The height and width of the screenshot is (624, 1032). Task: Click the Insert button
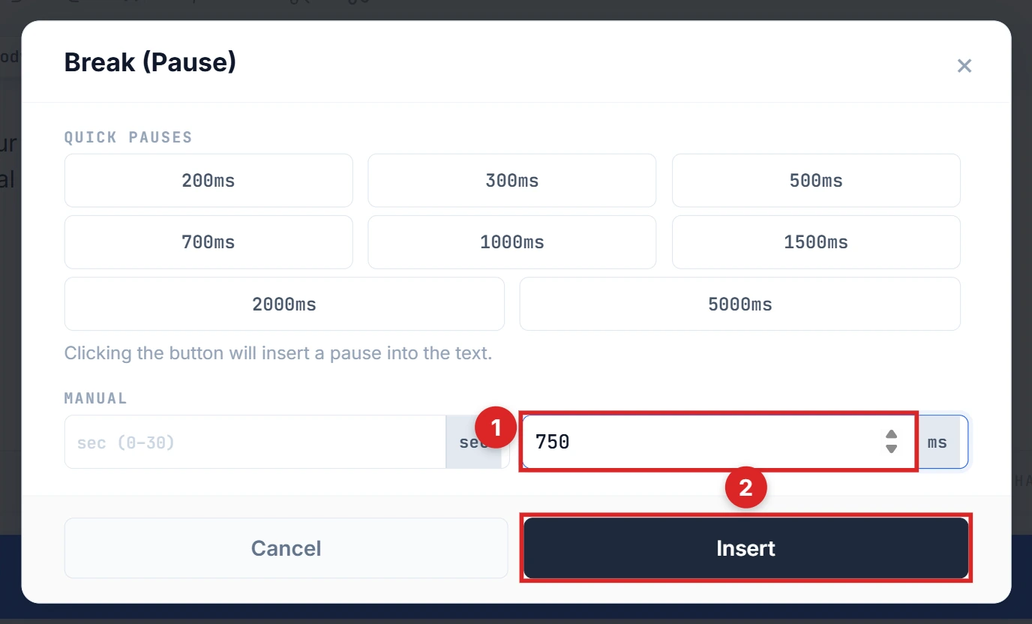[x=745, y=547]
